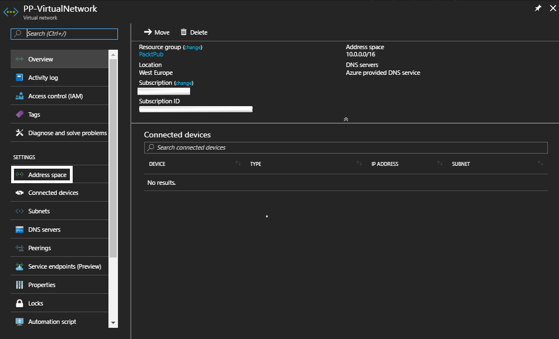
Task: Pin the blade using the pin icon
Action: (x=538, y=8)
